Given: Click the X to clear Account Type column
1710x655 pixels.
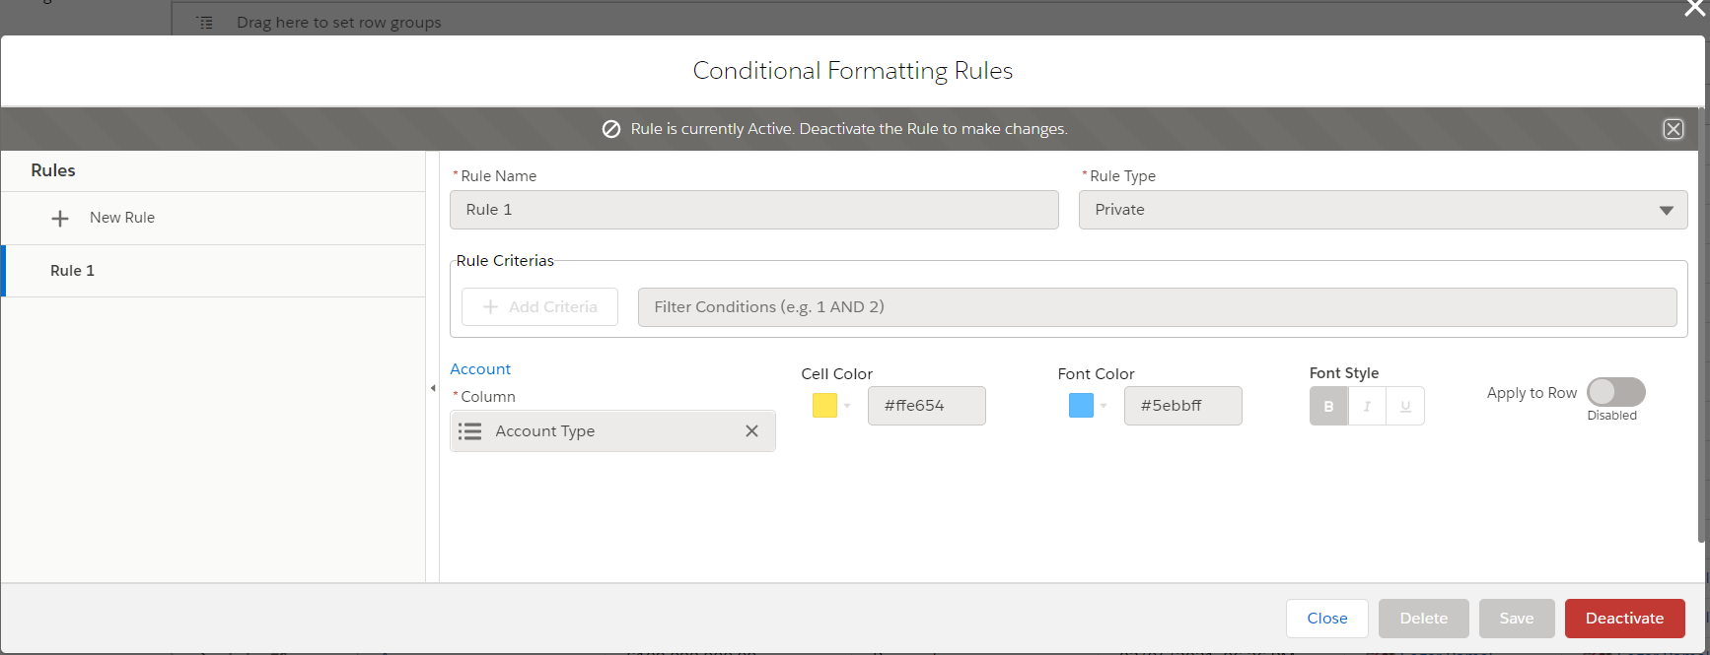Looking at the screenshot, I should coord(751,431).
